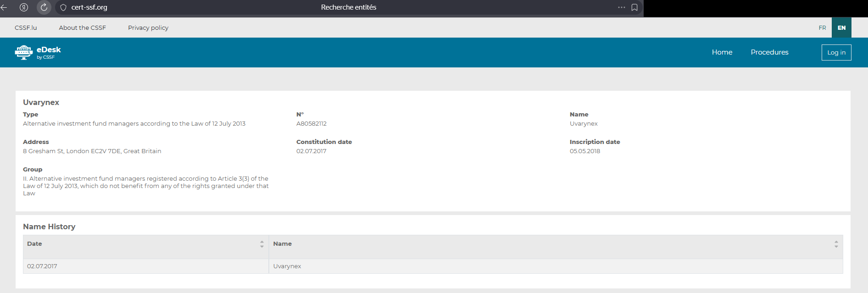Bookmark this page icon
Image resolution: width=868 pixels, height=293 pixels.
click(x=634, y=7)
